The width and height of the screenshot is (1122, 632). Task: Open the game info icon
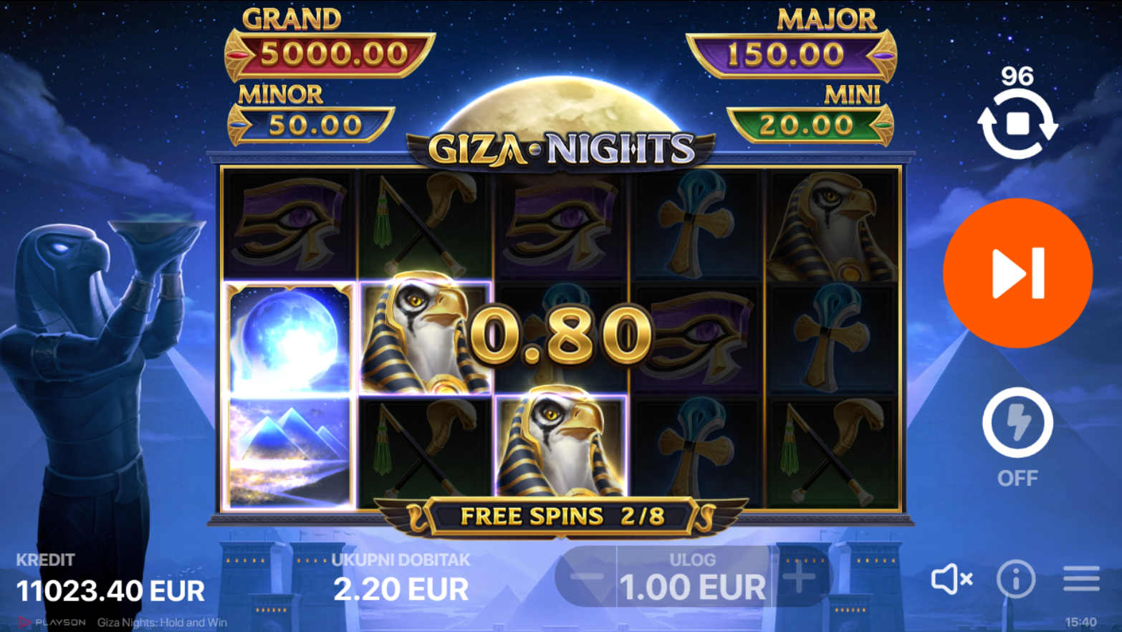click(x=1016, y=578)
